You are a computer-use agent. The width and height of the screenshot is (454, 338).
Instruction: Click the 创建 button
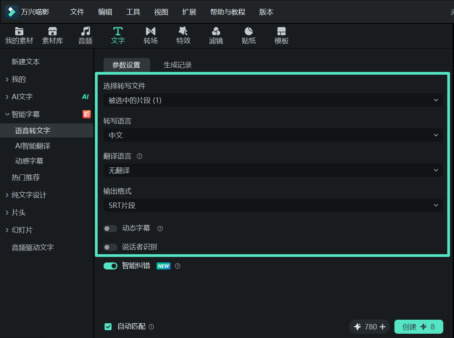419,327
